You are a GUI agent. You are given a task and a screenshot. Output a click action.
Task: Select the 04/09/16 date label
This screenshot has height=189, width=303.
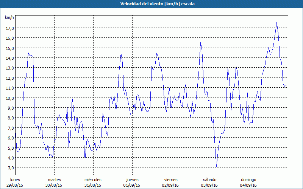tap(248, 185)
